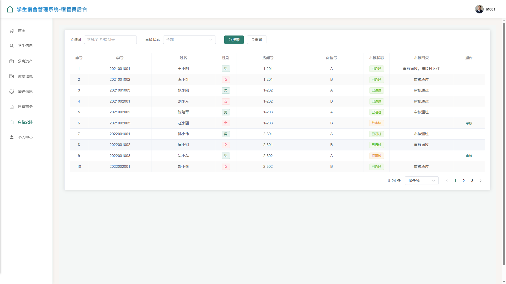Click the 学号 column header
Viewport: 506px width, 284px height.
pos(120,58)
